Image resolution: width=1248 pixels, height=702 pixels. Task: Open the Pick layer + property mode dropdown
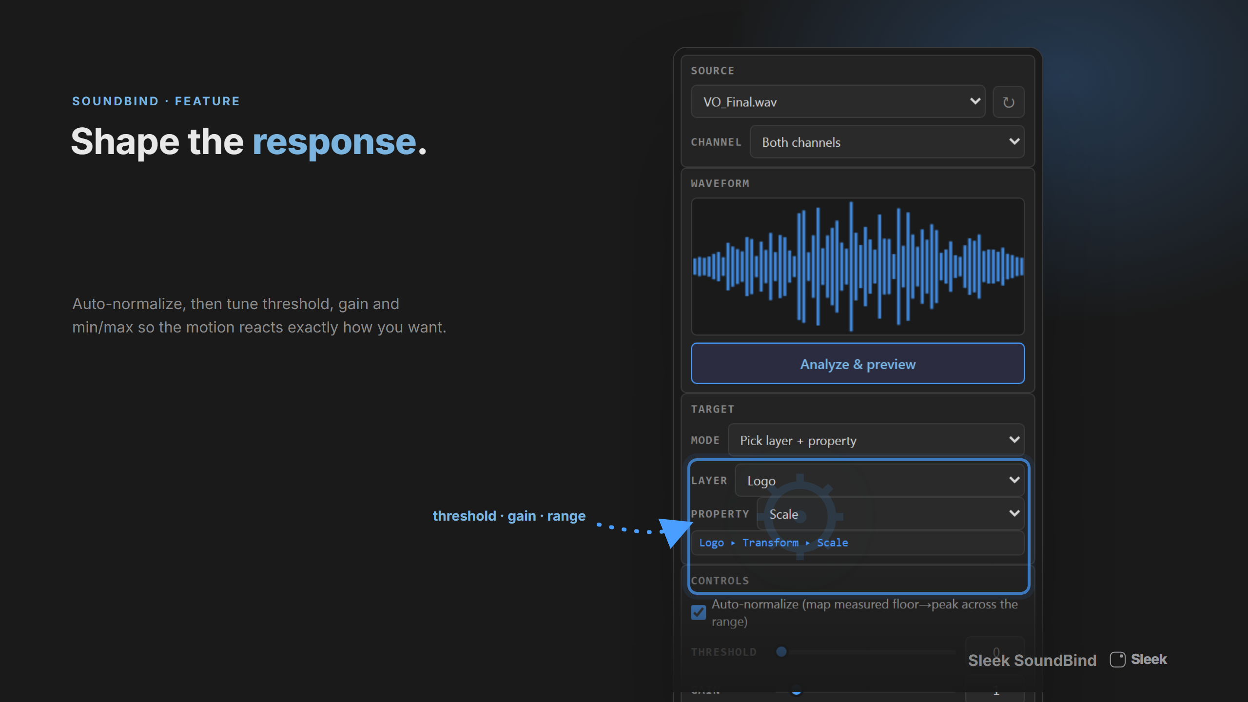pyautogui.click(x=876, y=440)
